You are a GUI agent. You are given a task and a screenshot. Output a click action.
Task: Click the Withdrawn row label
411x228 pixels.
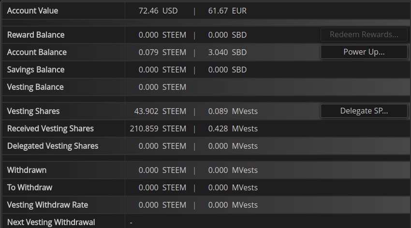coord(27,170)
